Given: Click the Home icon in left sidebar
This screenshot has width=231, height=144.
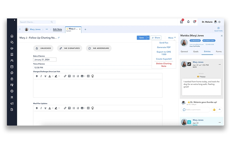Looking at the screenshot, I should (x=12, y=36).
